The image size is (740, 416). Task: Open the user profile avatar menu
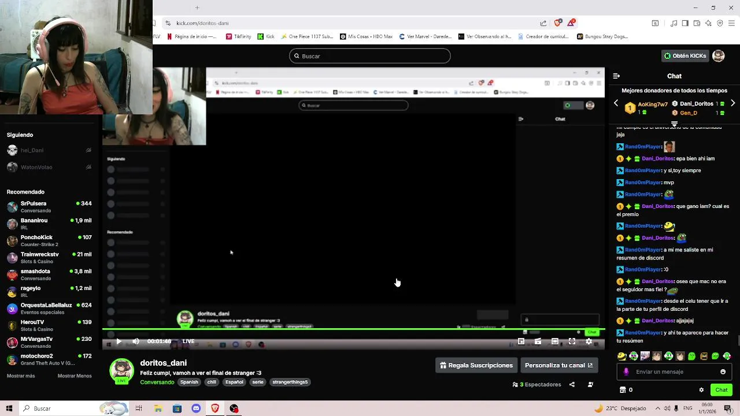pos(718,56)
